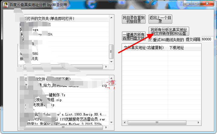217x134 pixels.
Task: Minimize the 百度云盘真实地址分析 window
Action: pos(188,4)
